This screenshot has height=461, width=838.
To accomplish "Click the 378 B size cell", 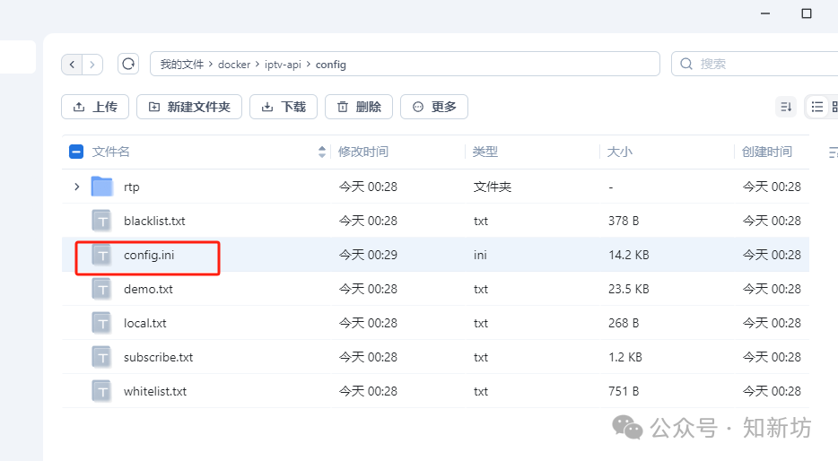I will (624, 221).
